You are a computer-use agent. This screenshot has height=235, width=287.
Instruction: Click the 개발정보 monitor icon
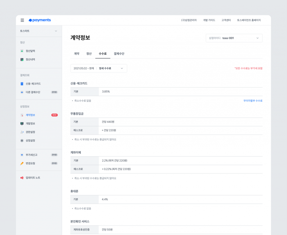(x=22, y=124)
